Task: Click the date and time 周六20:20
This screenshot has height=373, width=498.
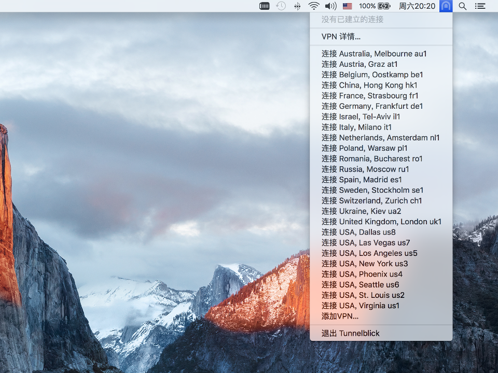Action: click(x=417, y=6)
